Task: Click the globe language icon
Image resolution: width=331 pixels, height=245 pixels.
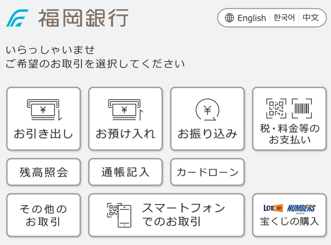Action: 229,18
